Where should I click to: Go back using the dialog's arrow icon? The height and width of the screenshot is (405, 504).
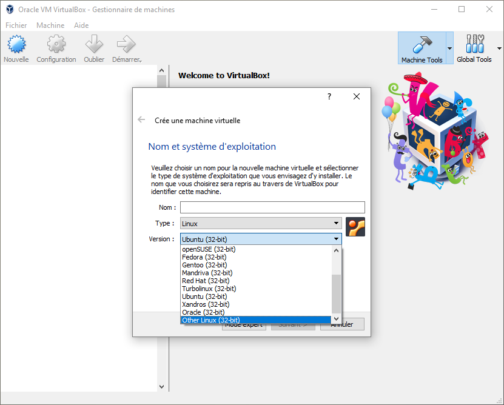click(x=141, y=119)
